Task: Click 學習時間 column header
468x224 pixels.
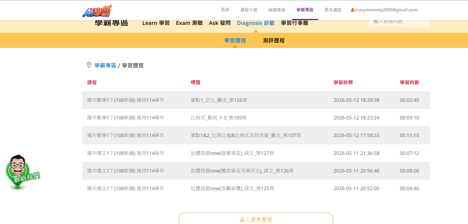Action: 343,82
